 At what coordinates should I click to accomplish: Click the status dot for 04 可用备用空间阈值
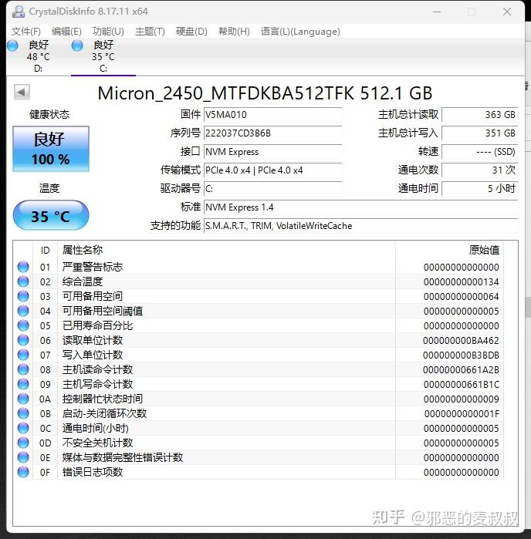coord(23,311)
